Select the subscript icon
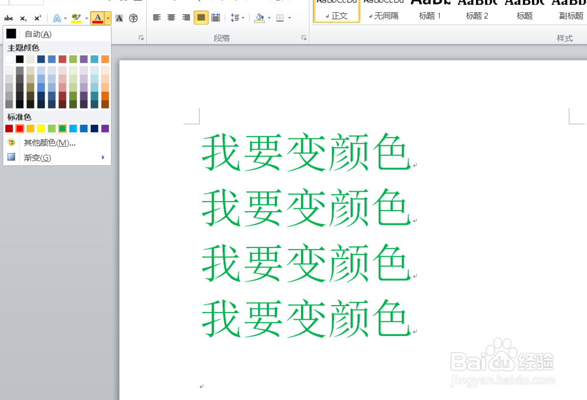 tap(22, 18)
